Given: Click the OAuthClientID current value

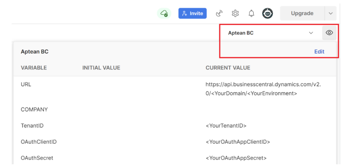Looking at the screenshot, I should pyautogui.click(x=238, y=142).
